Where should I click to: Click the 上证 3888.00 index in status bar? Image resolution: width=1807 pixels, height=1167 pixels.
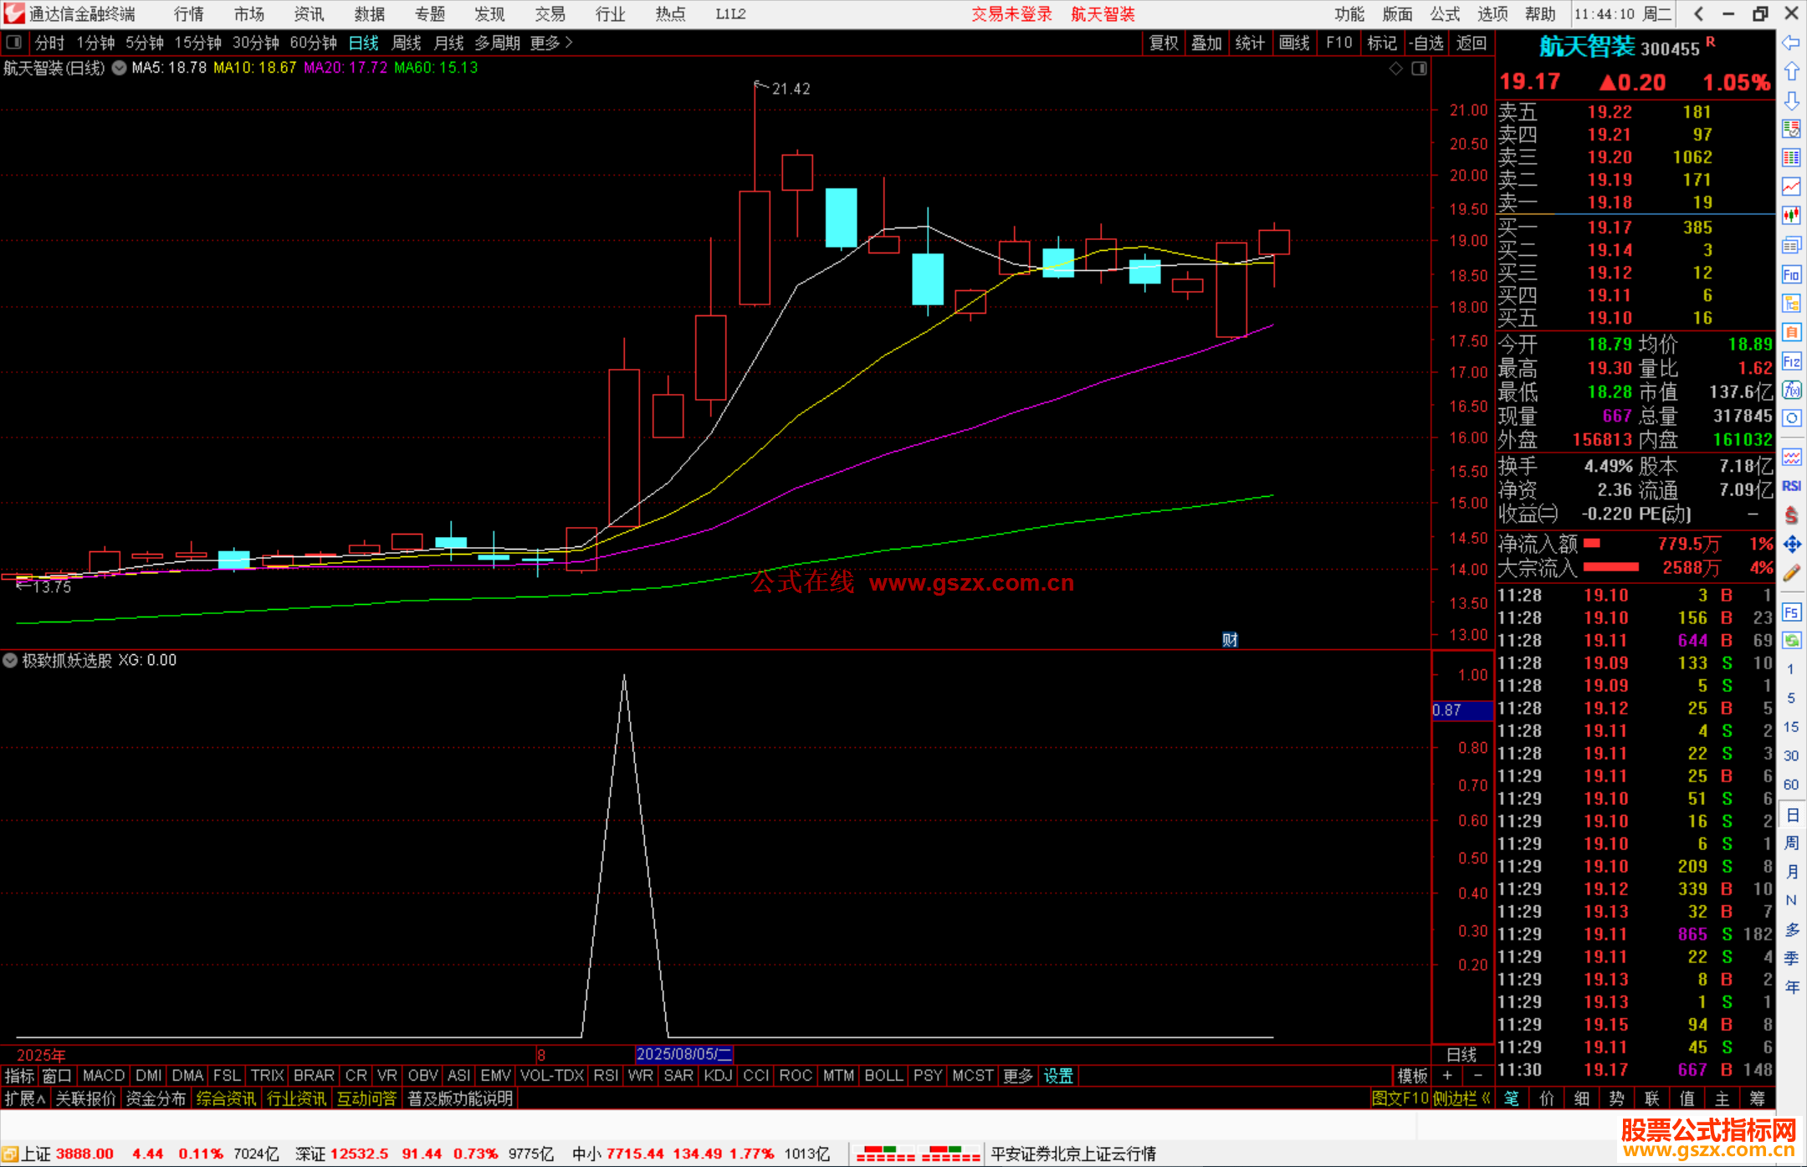click(x=69, y=1154)
